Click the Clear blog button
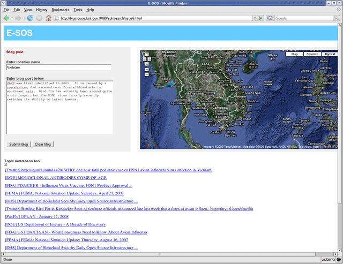 (43, 144)
